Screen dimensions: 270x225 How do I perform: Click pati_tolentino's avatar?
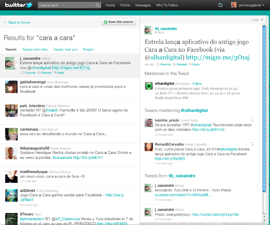(x=11, y=111)
